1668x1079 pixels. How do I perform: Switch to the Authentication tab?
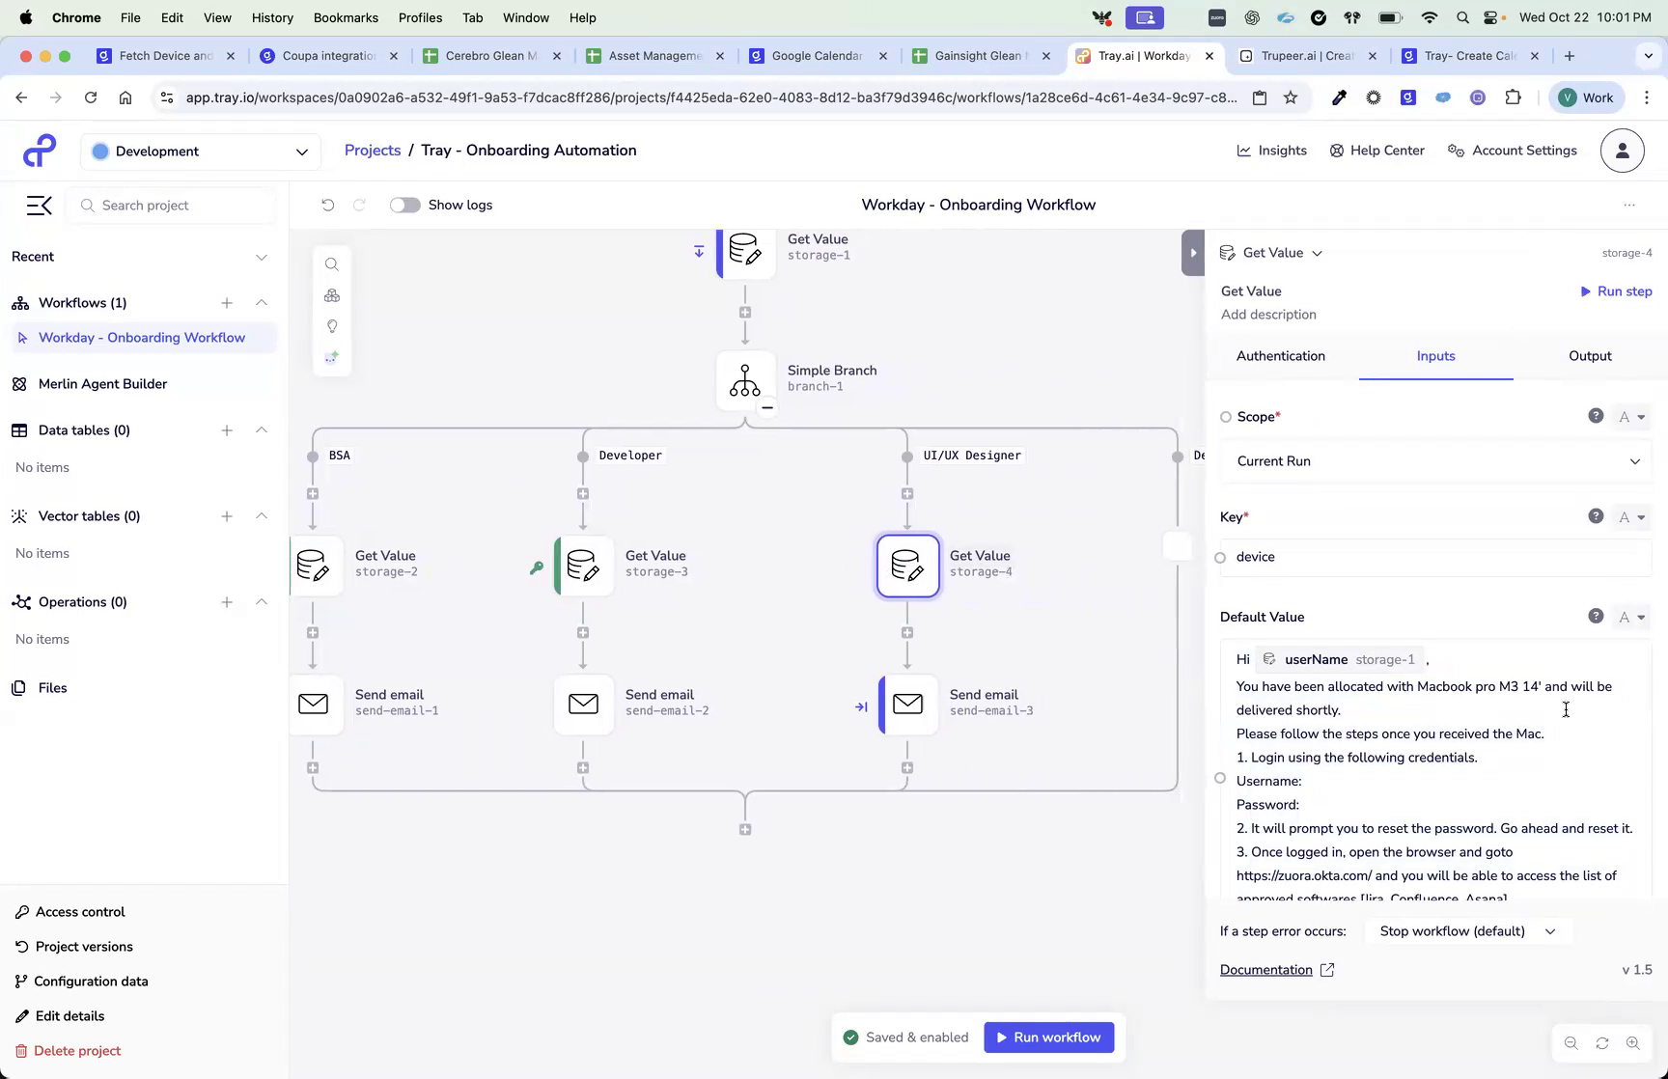tap(1281, 355)
